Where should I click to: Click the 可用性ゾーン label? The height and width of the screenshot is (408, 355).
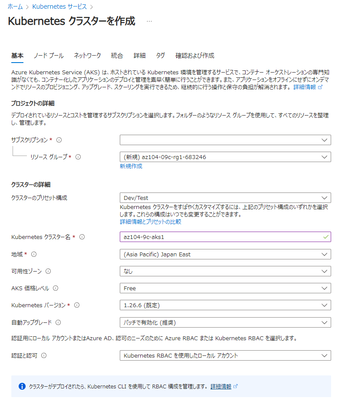[26, 271]
